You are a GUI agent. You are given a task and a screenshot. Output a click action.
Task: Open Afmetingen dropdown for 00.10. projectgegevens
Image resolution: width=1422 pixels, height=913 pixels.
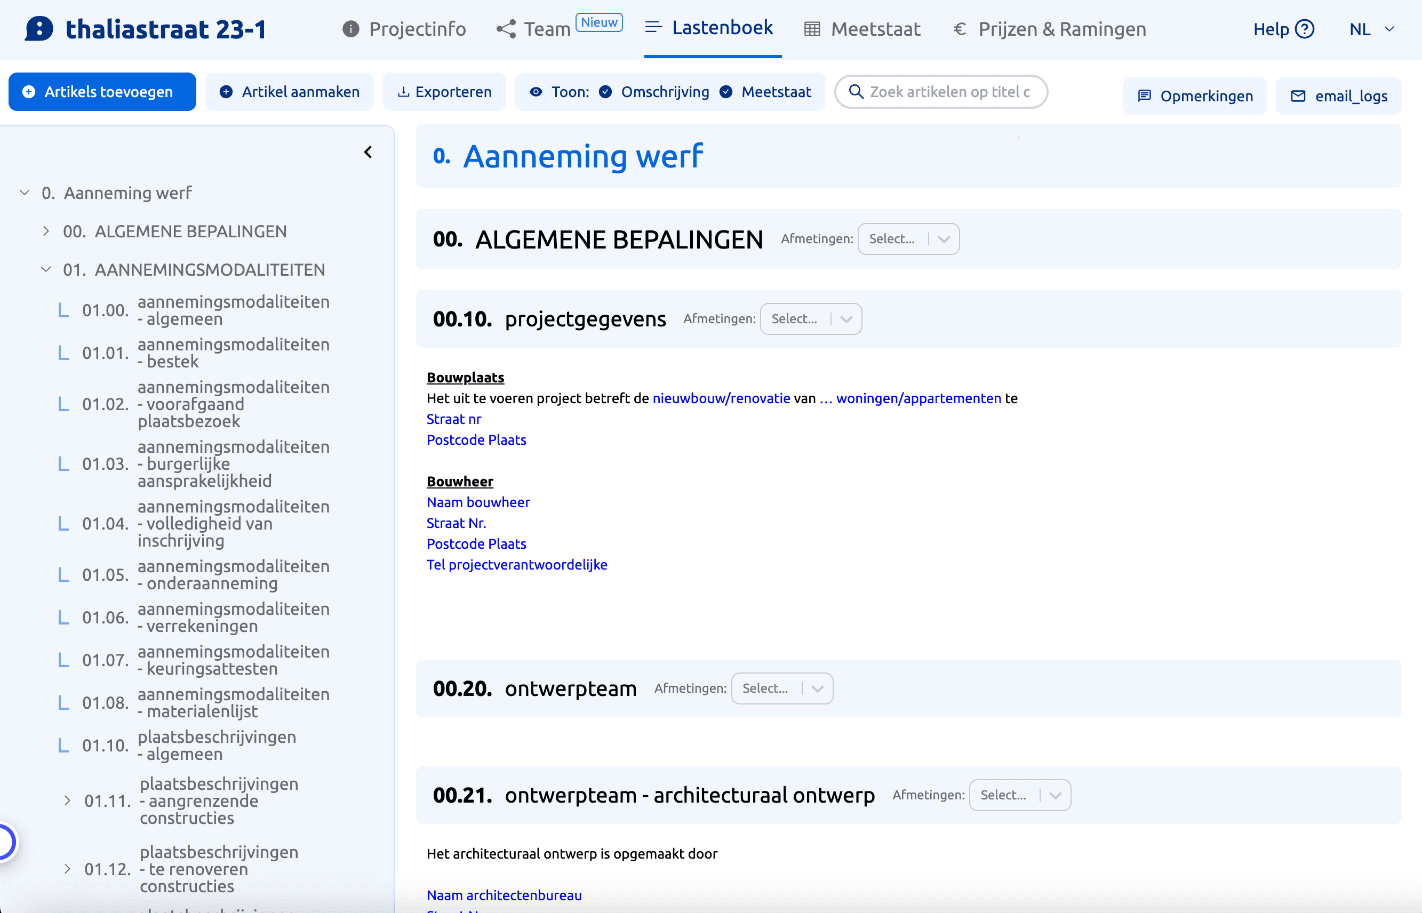811,319
